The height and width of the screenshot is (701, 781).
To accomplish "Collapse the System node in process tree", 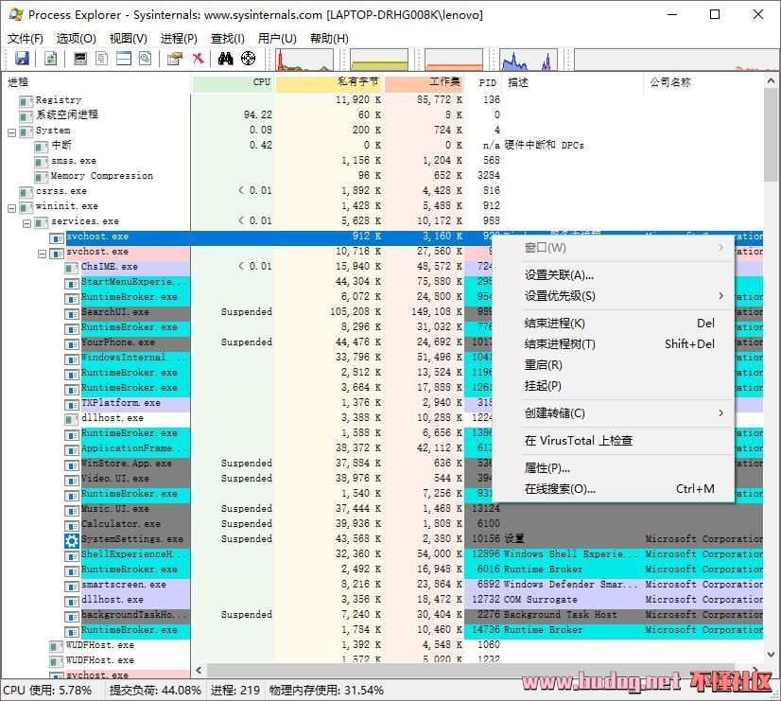I will click(x=11, y=130).
